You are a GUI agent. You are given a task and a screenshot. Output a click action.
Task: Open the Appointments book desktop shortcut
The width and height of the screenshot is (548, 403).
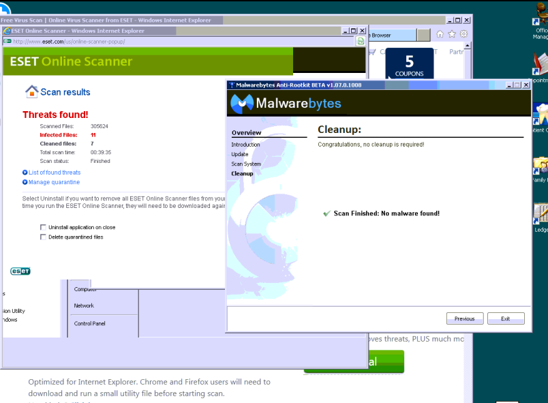(x=541, y=67)
